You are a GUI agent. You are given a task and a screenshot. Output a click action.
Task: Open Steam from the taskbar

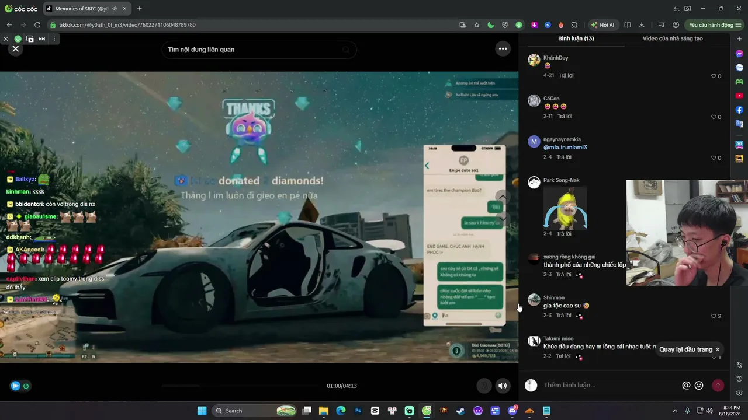[461, 411]
